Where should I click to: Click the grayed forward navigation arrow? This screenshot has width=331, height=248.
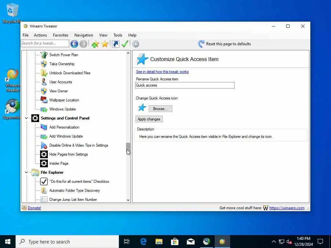tap(83, 44)
